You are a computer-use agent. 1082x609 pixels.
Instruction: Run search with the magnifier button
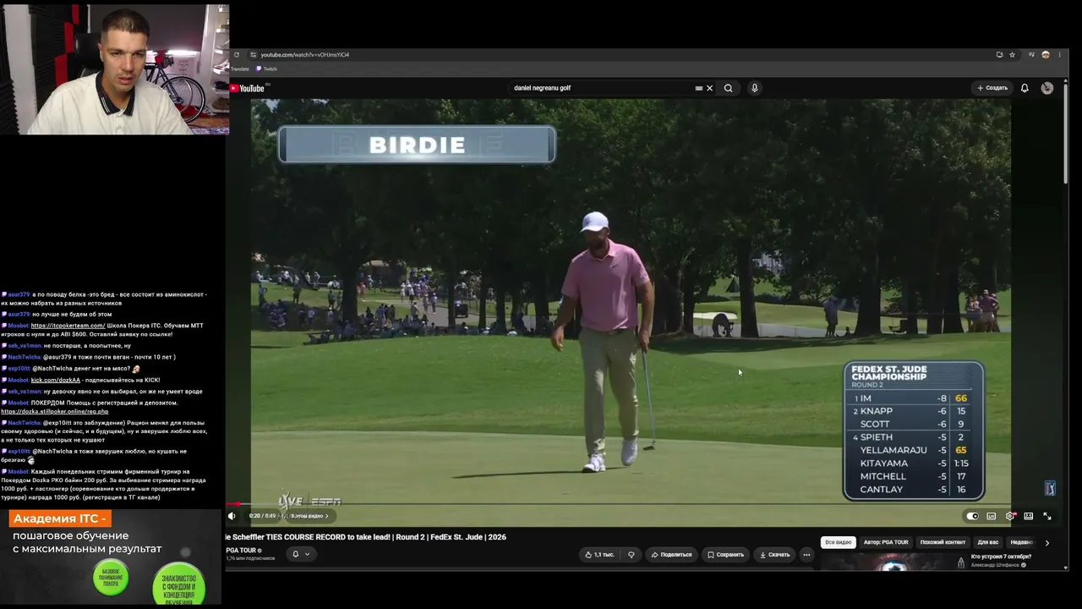728,88
